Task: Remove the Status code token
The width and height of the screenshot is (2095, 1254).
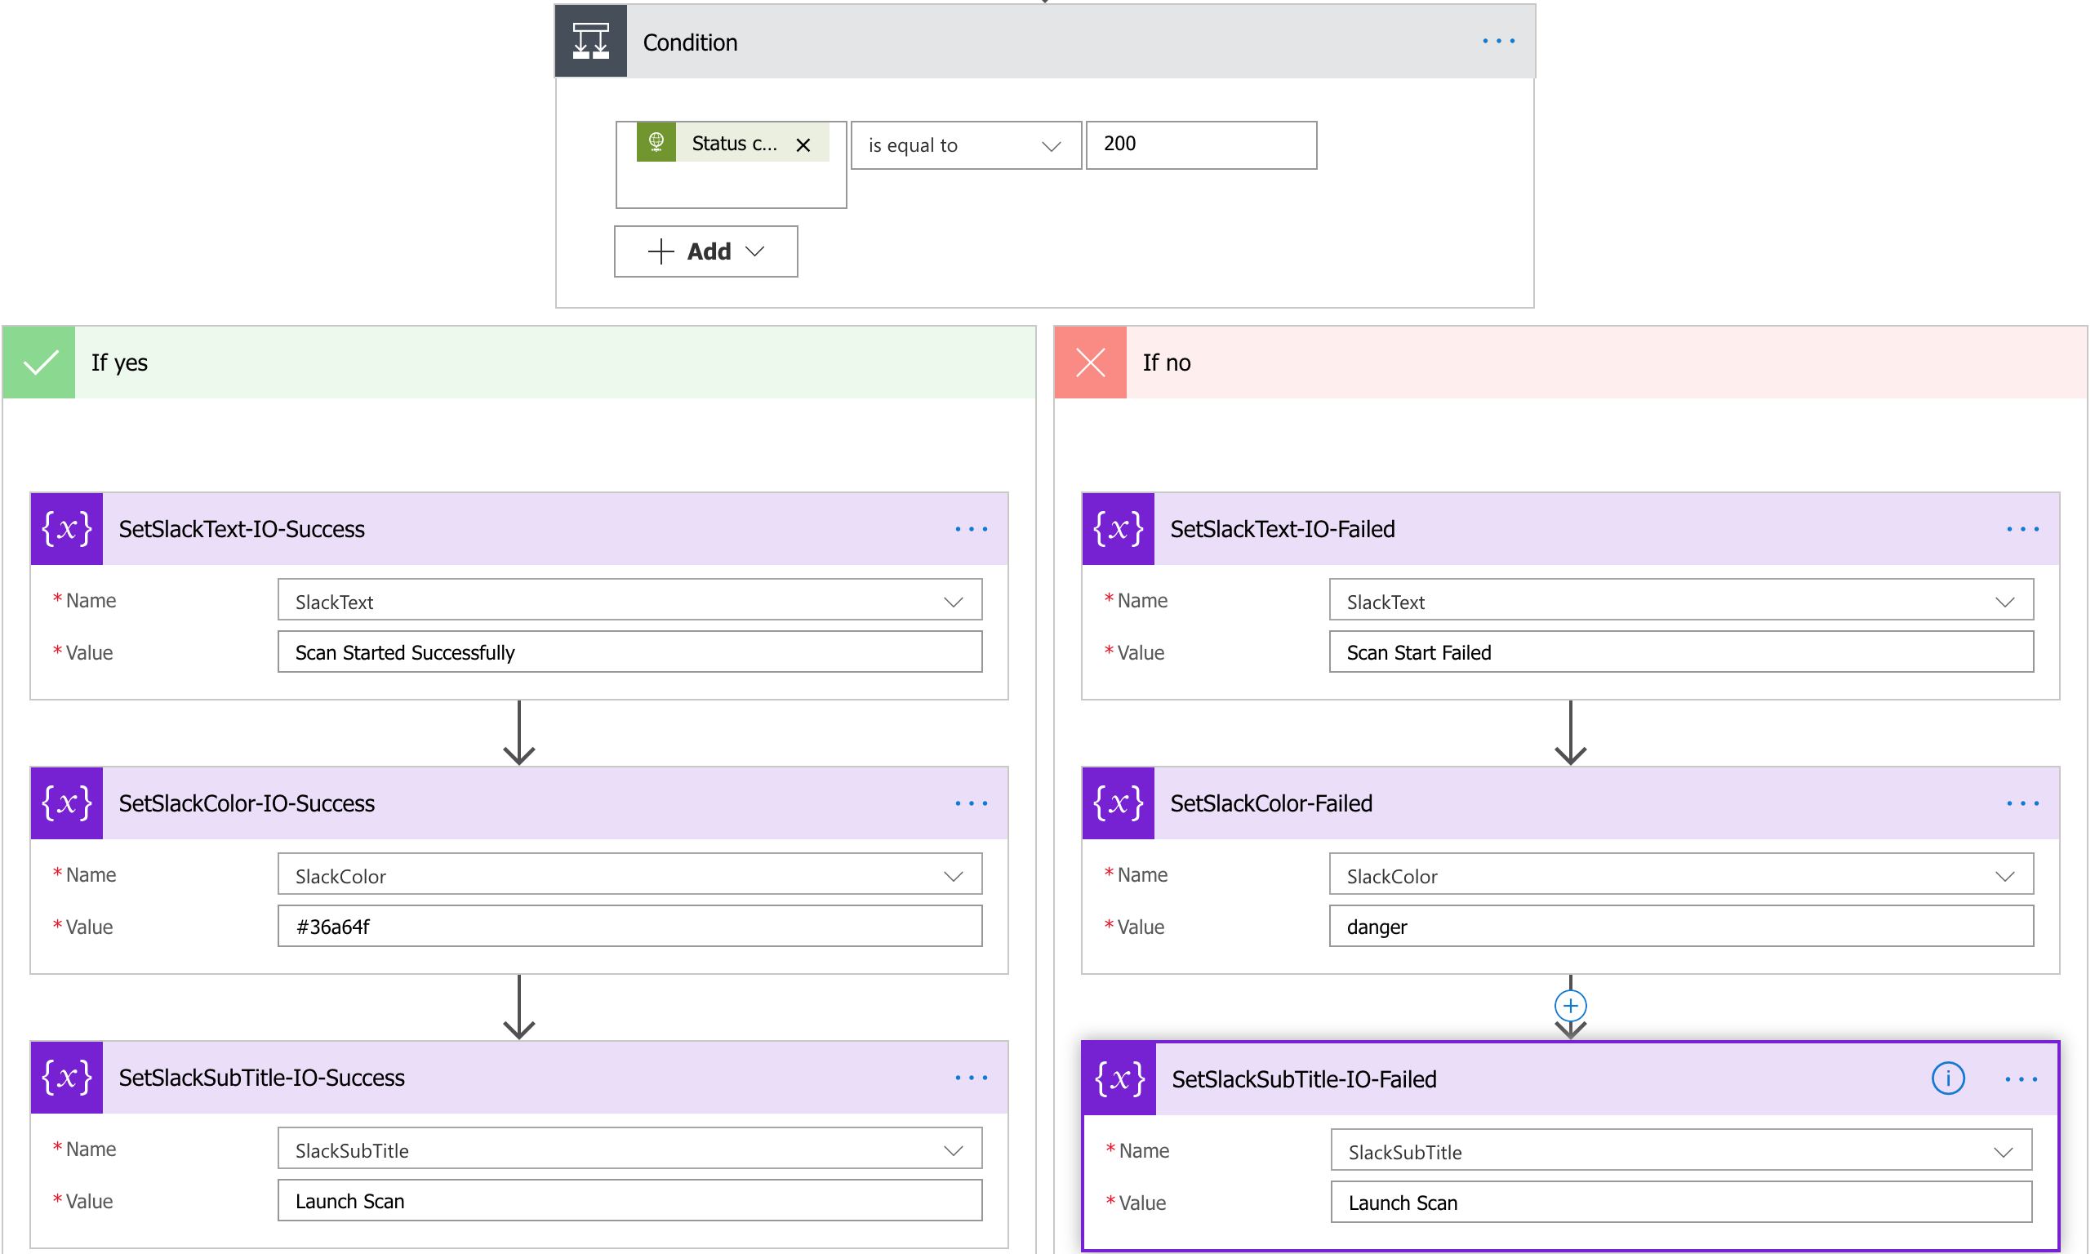Action: (803, 145)
